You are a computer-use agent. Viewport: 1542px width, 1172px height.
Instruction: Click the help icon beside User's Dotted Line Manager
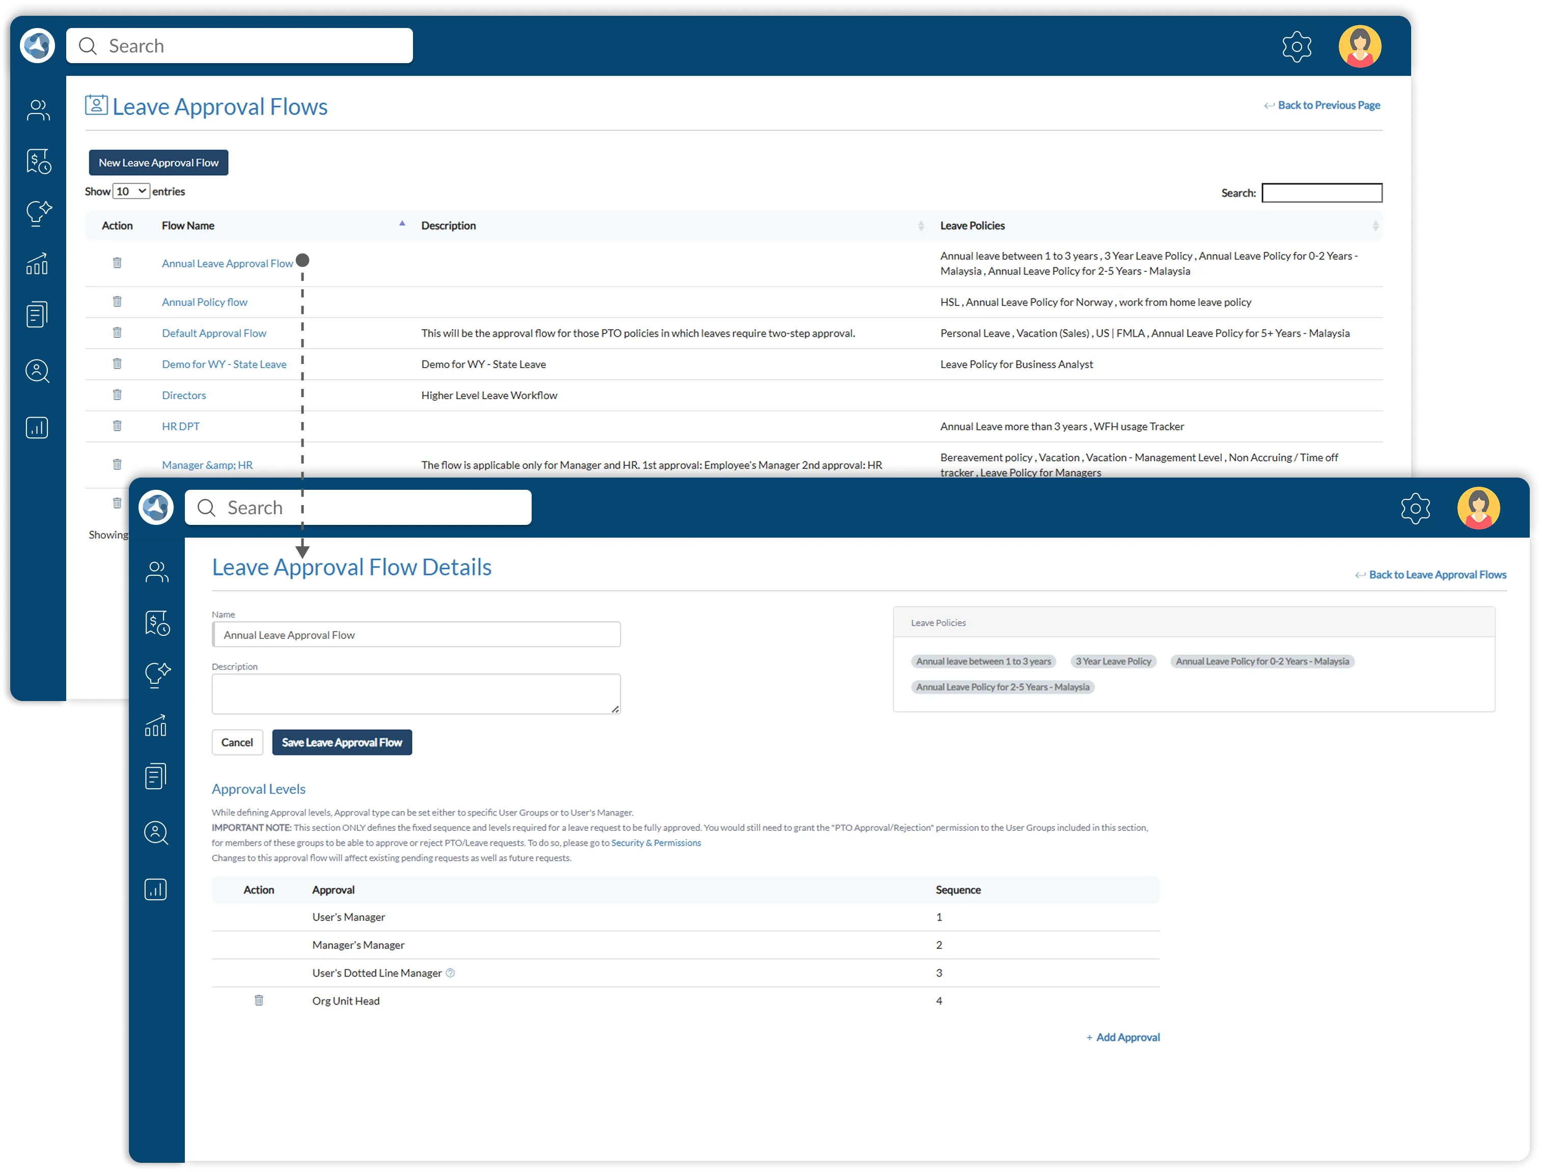coord(450,972)
